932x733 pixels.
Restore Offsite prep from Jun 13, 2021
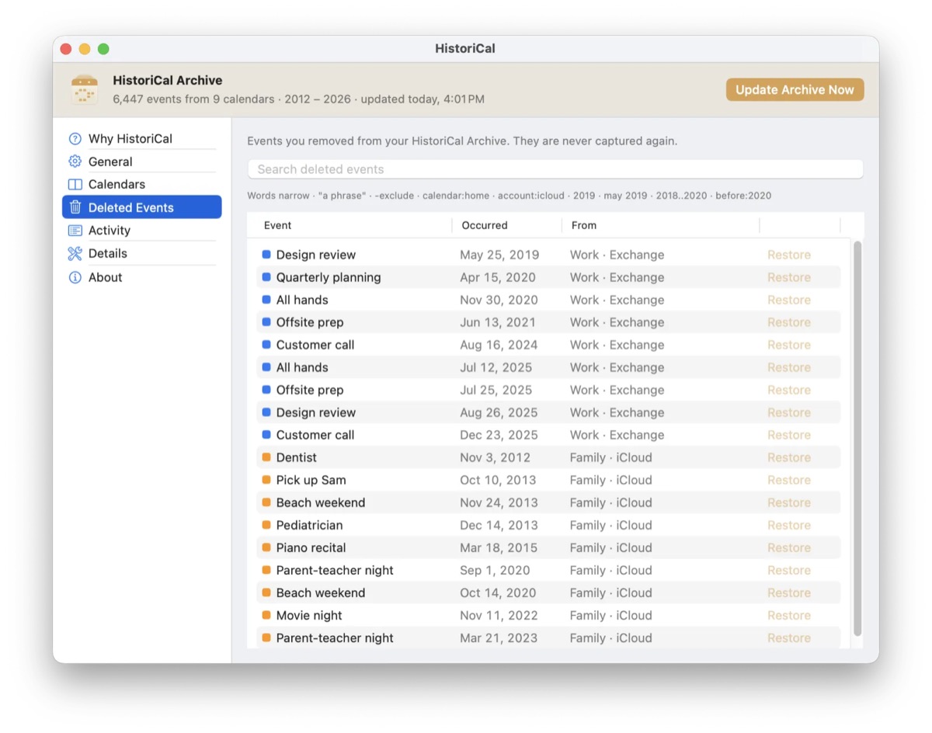788,322
